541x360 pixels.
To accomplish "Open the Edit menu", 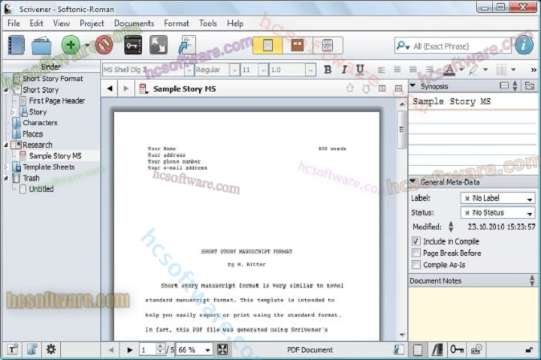I will (36, 23).
